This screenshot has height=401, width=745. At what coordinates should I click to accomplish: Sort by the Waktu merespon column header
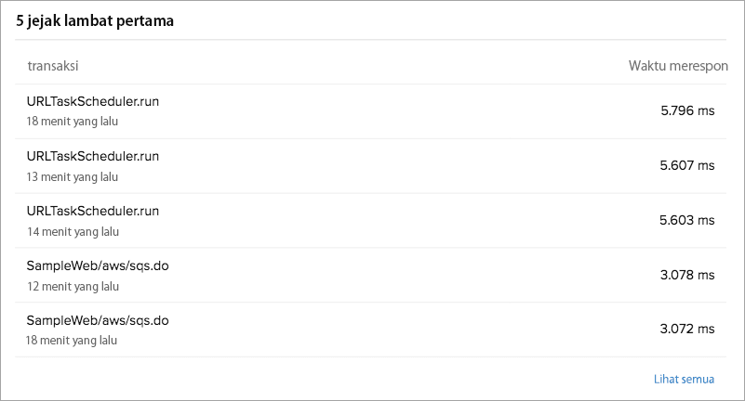678,65
